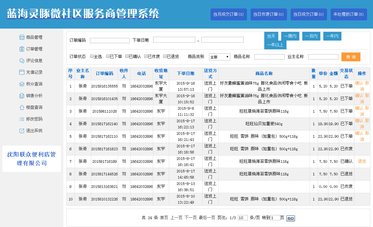The image size is (373, 227).
Task: Click the 销售分析 document icon
Action: pyautogui.click(x=22, y=96)
